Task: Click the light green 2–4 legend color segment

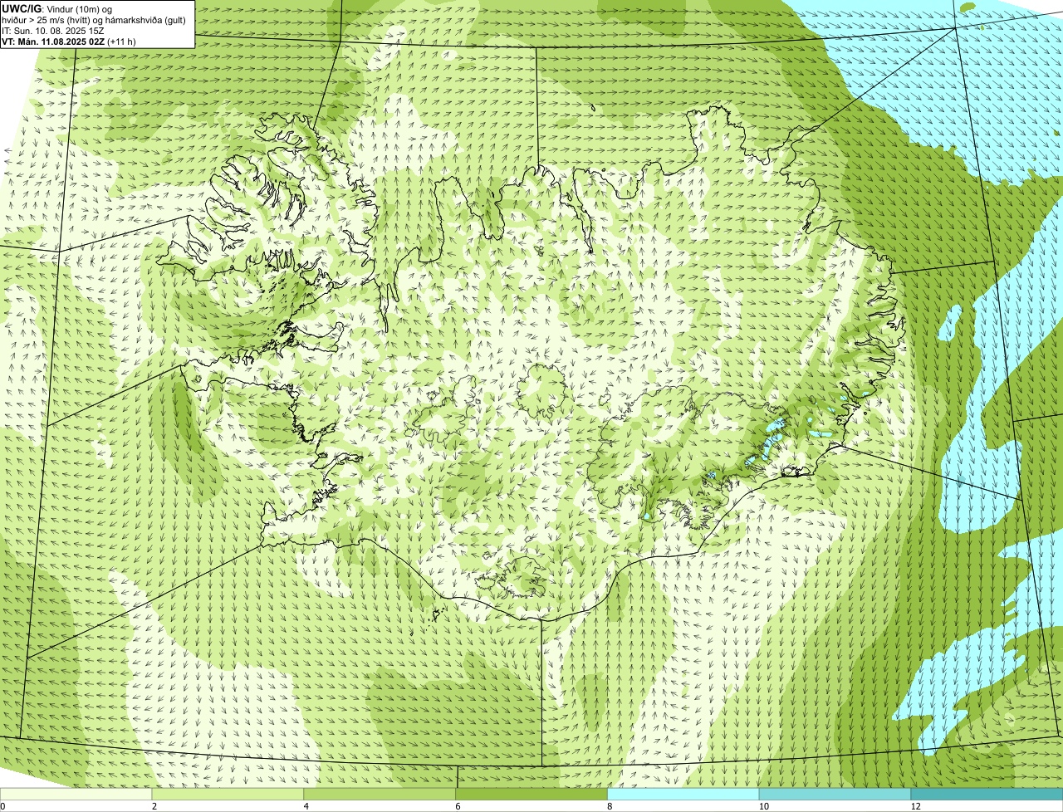Action: coord(228,795)
